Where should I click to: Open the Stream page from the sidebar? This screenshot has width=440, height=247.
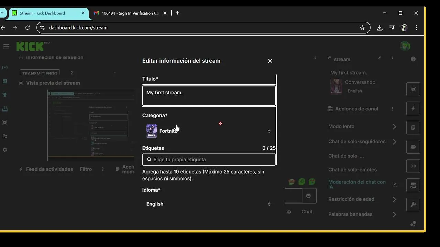click(x=5, y=68)
